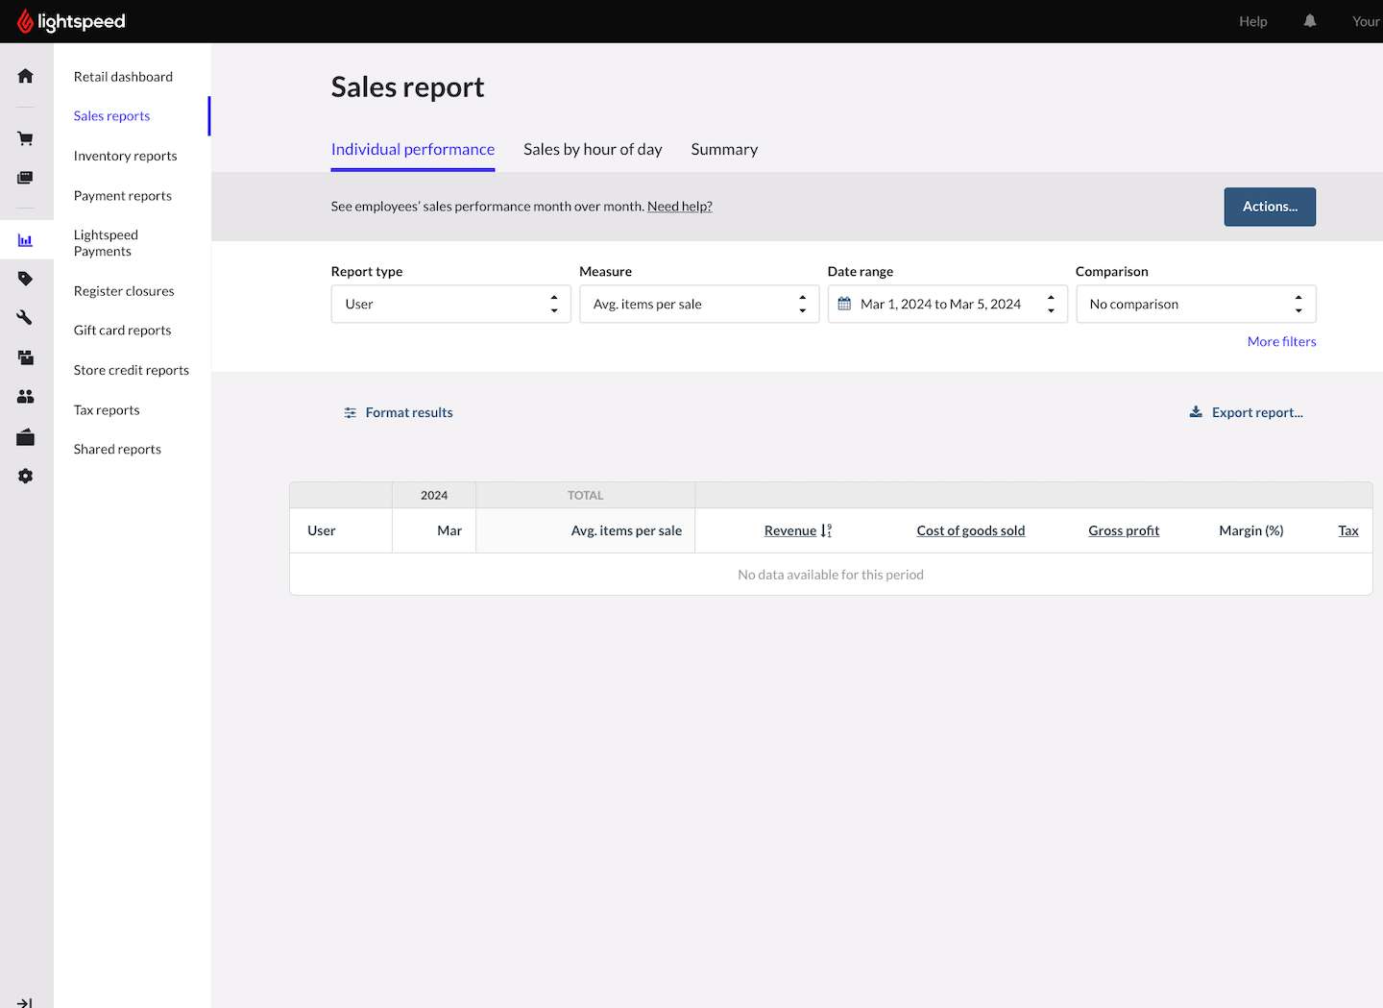Screen dimensions: 1383x1008
Task: Open the Sales shopping cart icon
Action: point(26,138)
